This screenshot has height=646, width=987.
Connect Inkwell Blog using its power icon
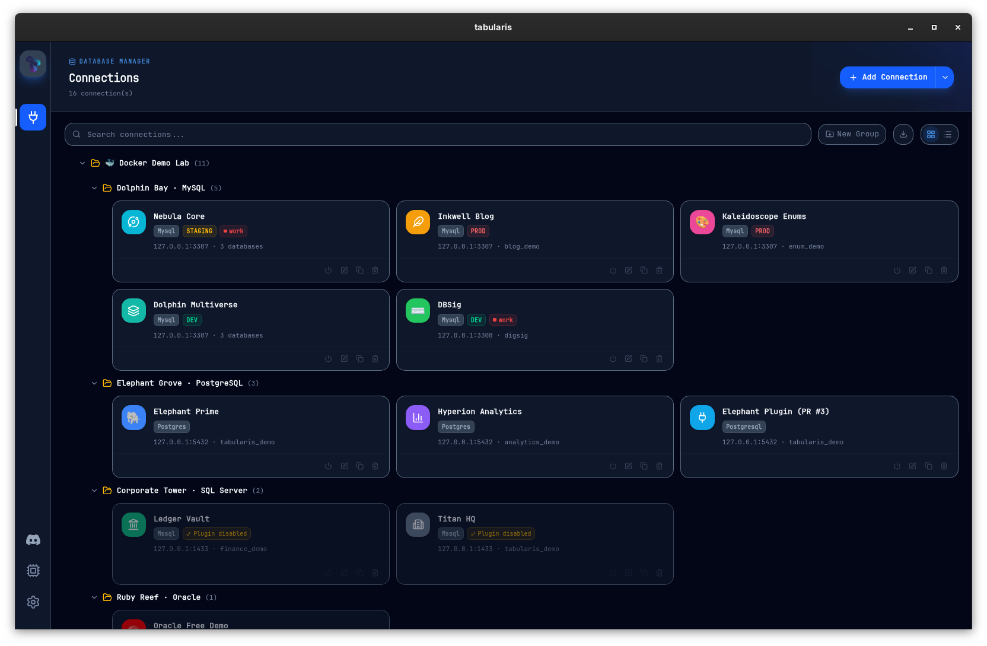click(x=613, y=271)
